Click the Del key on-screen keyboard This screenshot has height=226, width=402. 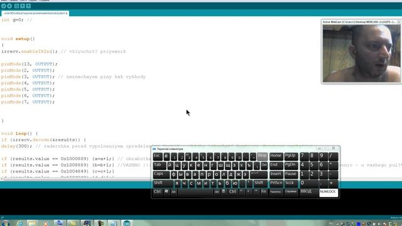coord(264,166)
